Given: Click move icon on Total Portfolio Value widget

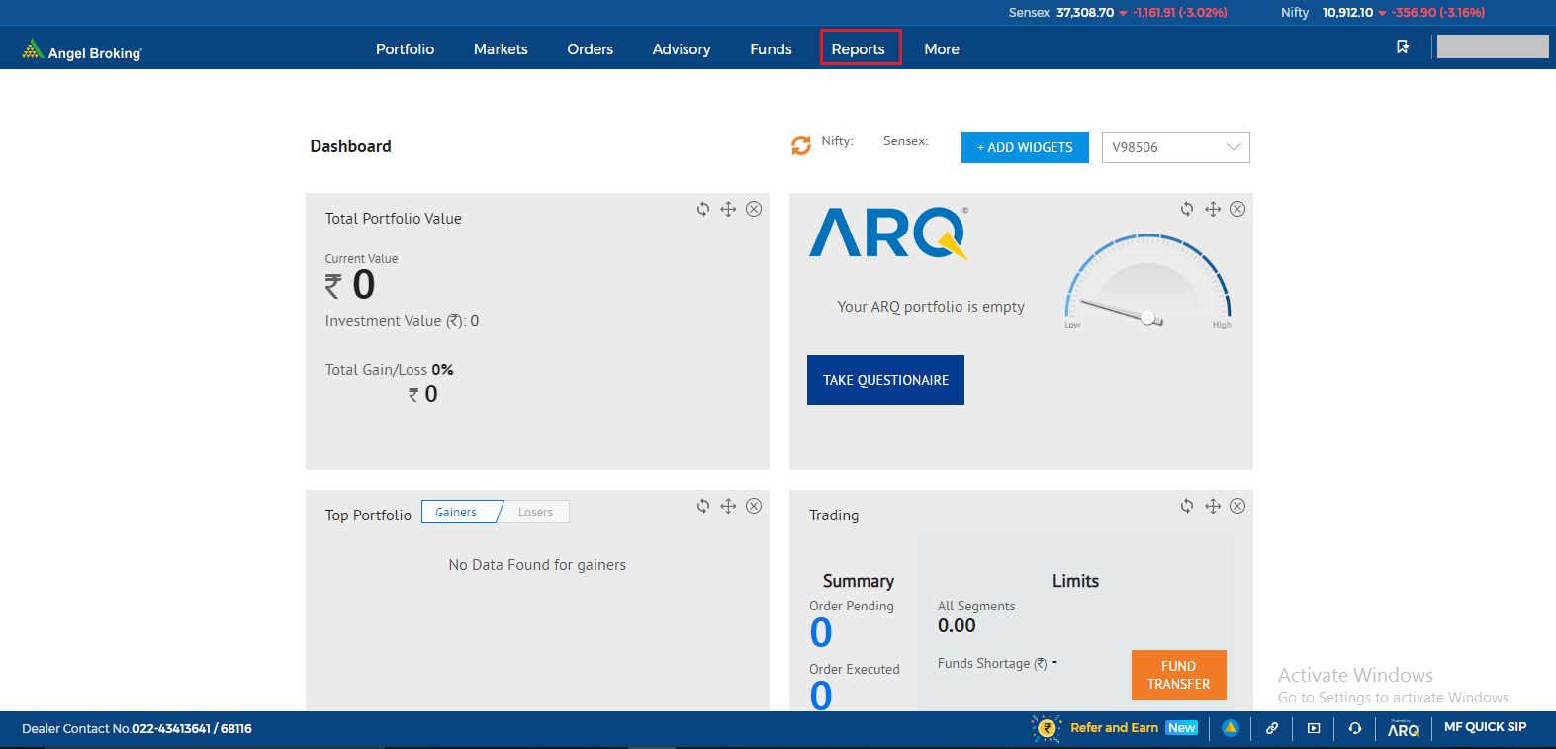Looking at the screenshot, I should tap(728, 209).
